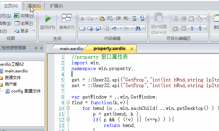Open the Find binoculars dropdown arrow
219x131 pixels.
(x=144, y=28)
